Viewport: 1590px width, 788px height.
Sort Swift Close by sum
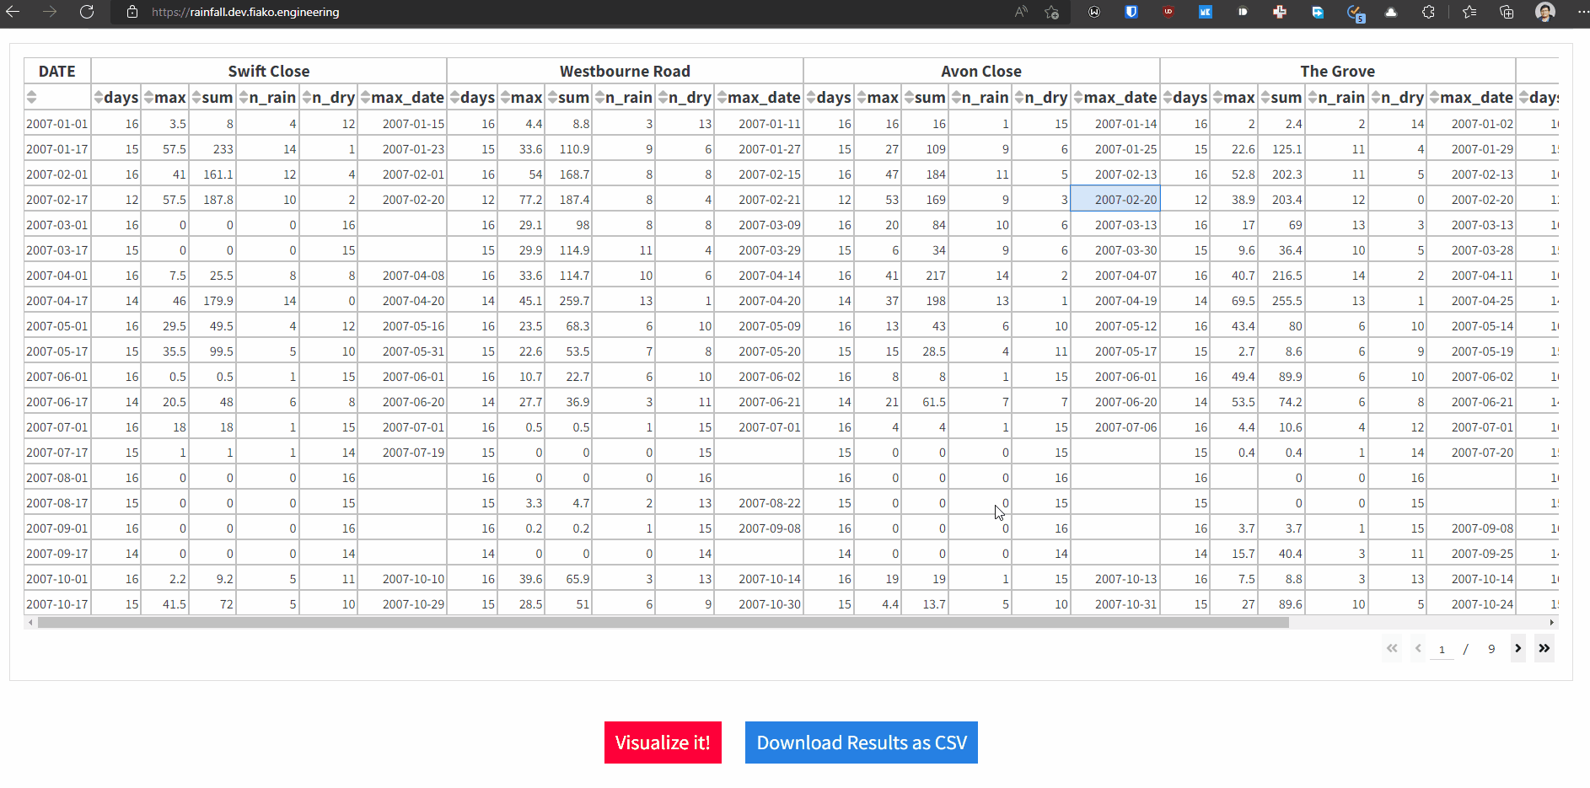tap(196, 97)
